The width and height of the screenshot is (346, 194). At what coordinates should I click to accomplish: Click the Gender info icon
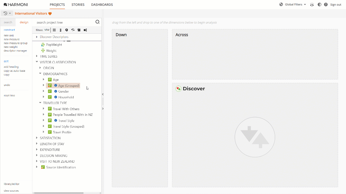tap(56, 91)
